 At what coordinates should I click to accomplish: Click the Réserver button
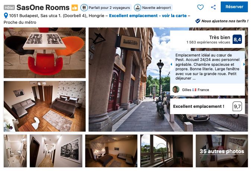[x=234, y=7]
